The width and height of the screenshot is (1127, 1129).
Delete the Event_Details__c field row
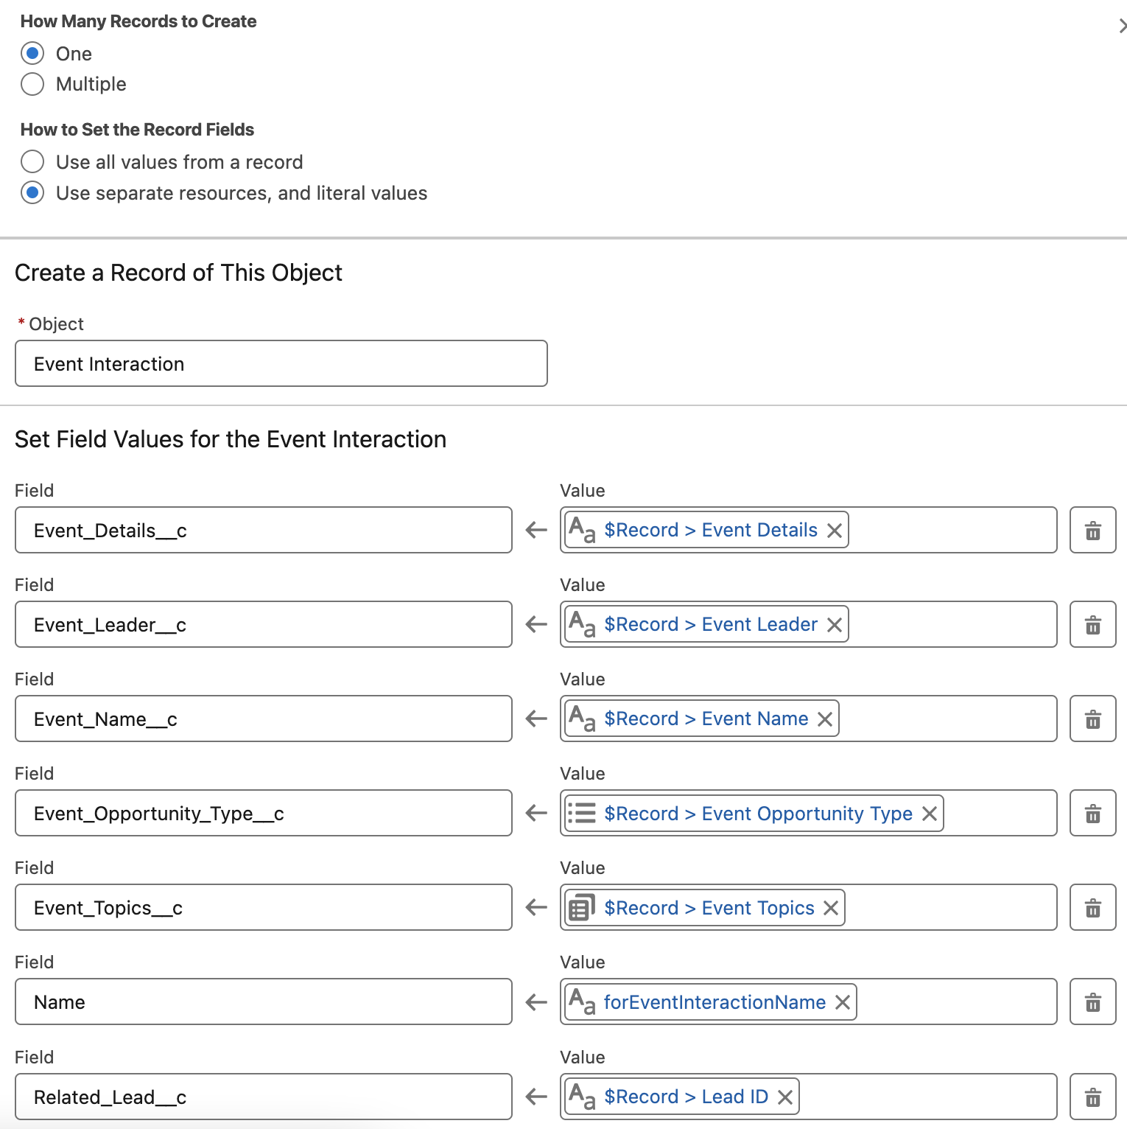click(1092, 530)
